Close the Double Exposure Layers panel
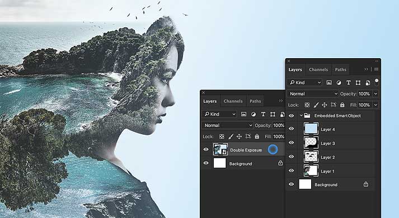The height and width of the screenshot is (218, 399). click(203, 92)
